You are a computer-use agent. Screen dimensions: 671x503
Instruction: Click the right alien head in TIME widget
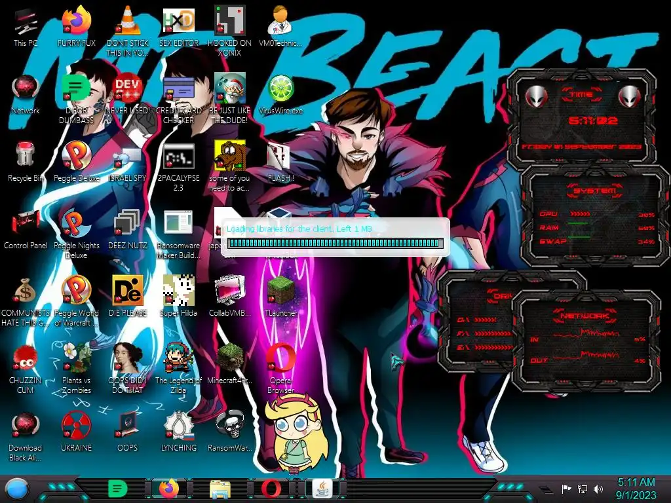click(629, 96)
